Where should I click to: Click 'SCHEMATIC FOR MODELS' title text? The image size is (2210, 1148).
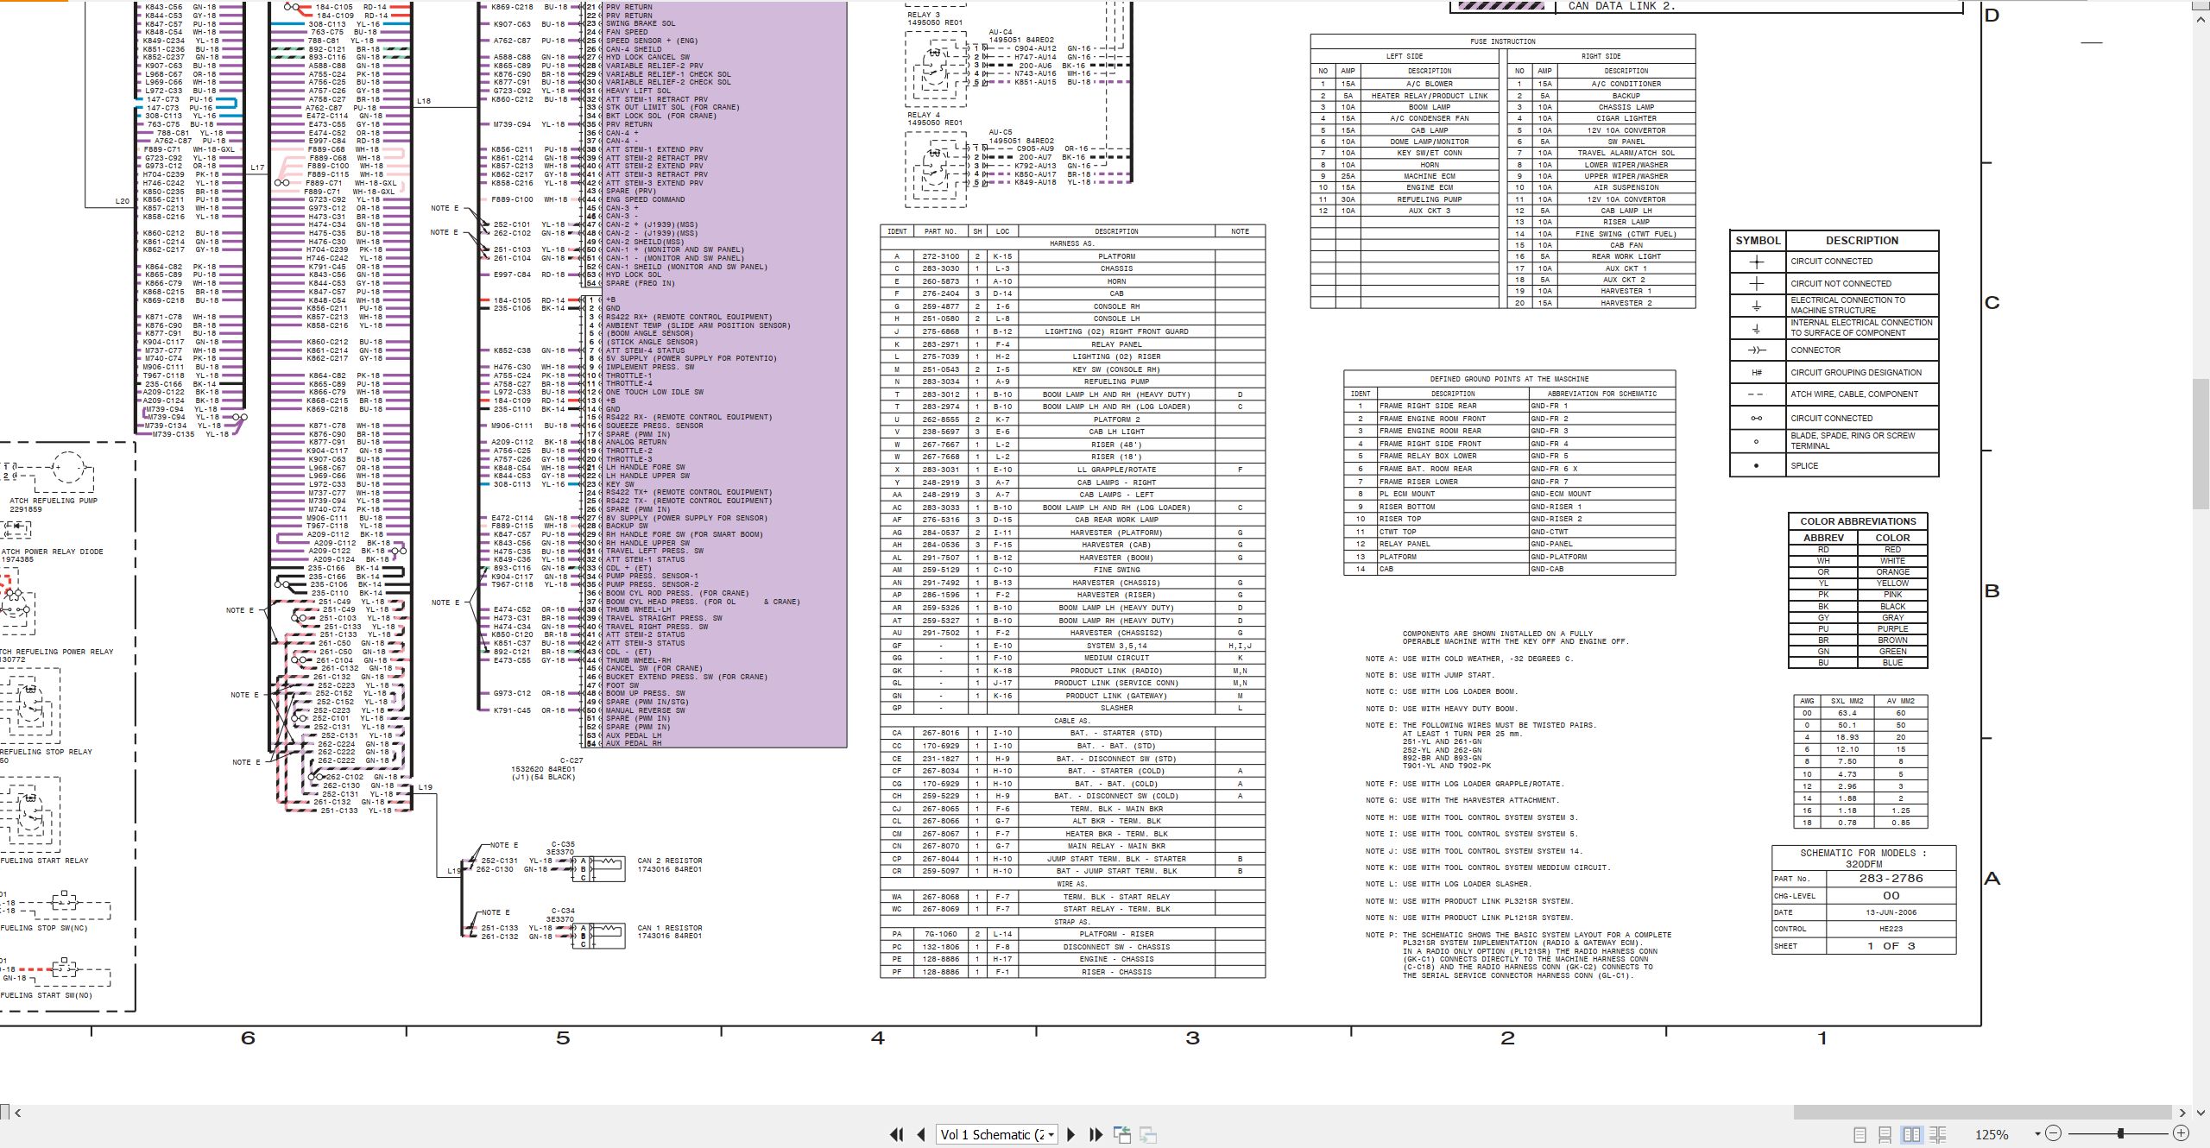tap(1863, 853)
